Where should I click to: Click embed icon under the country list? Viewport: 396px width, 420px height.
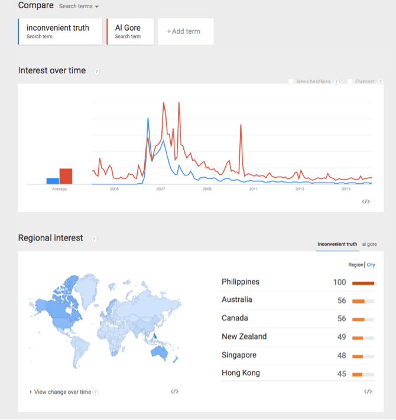pos(368,392)
